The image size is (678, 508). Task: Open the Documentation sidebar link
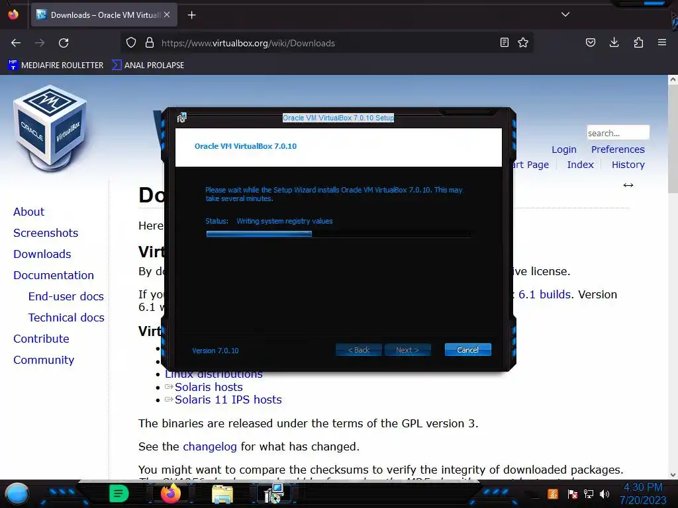[x=54, y=275]
